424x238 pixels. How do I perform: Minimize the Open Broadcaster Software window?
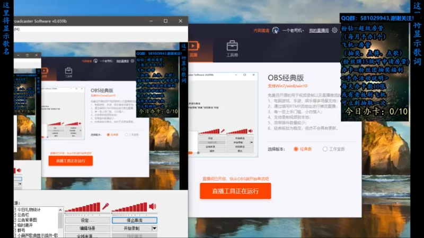click(x=151, y=21)
